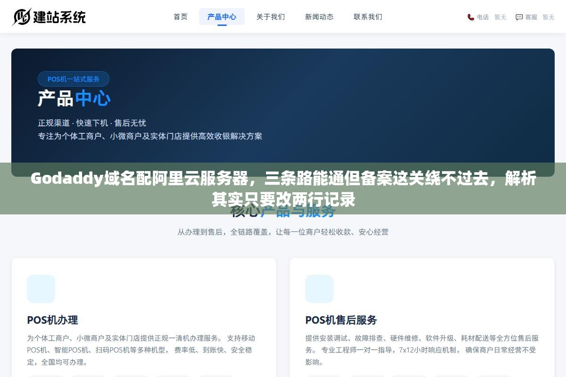Open the POS机办理 card title
Screen dimensions: 566x377
[x=52, y=320]
